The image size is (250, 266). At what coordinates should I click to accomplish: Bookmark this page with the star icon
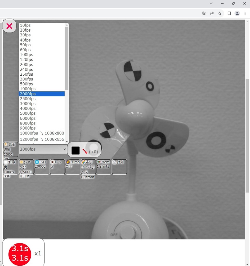[220, 14]
